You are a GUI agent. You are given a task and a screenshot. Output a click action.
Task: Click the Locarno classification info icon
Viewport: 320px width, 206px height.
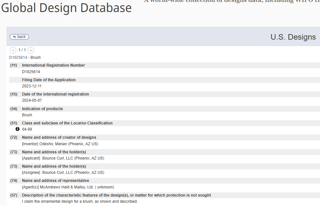18,129
